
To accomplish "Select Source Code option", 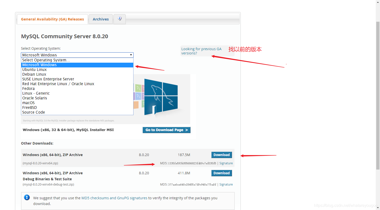I will (77, 112).
